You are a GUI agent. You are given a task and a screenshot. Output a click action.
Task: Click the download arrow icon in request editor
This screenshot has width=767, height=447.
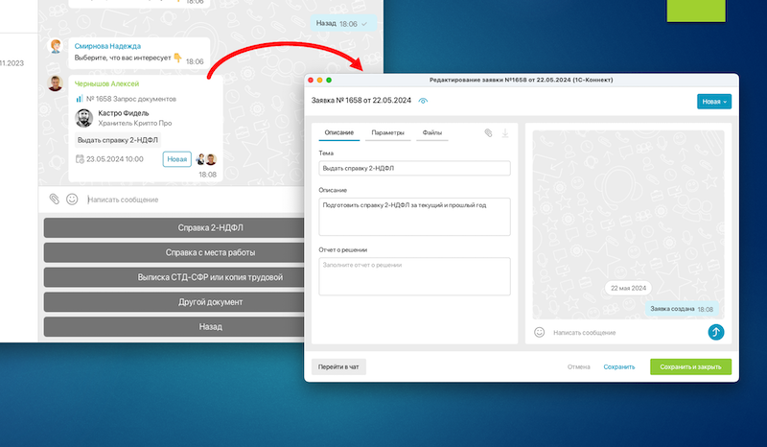(x=505, y=133)
